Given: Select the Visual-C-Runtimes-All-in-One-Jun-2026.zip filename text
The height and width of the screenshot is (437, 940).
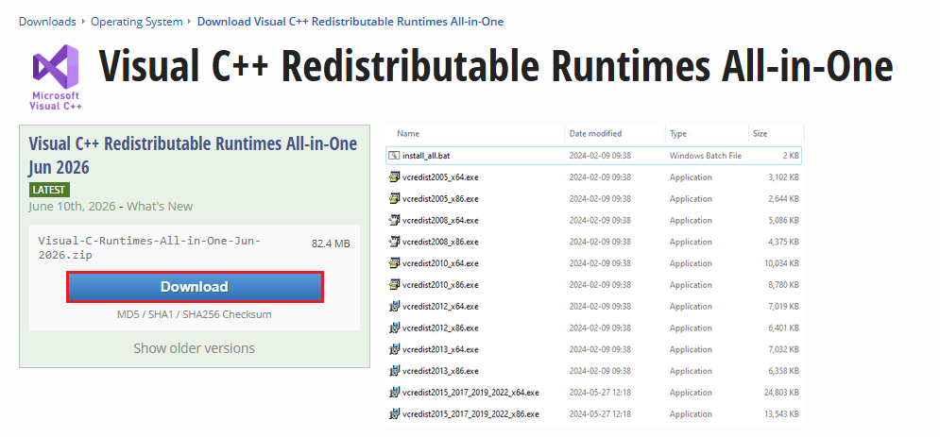Looking at the screenshot, I should coord(150,247).
